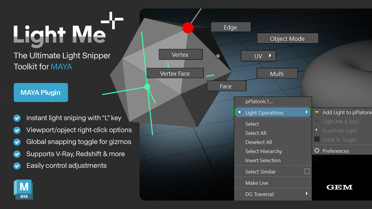372x209 pixels.
Task: Choose Select All in the context menu
Action: 256,133
